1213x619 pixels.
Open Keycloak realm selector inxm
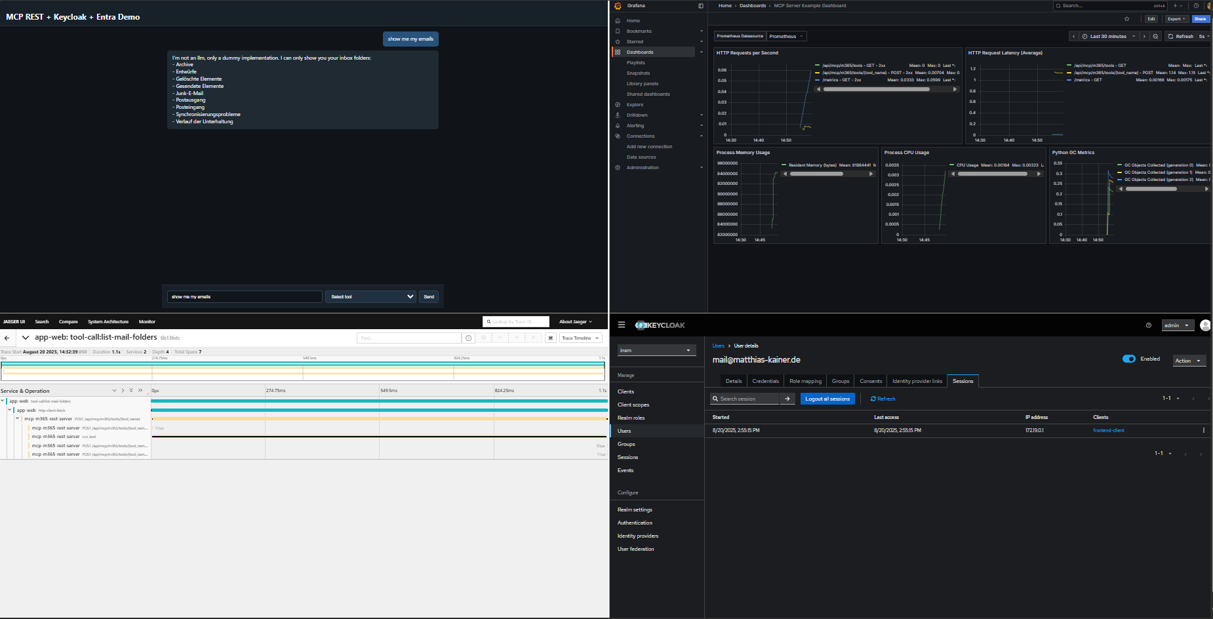pyautogui.click(x=656, y=350)
